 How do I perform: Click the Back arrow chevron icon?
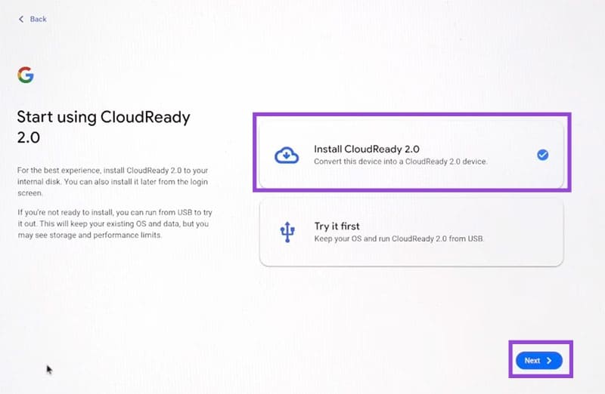21,19
